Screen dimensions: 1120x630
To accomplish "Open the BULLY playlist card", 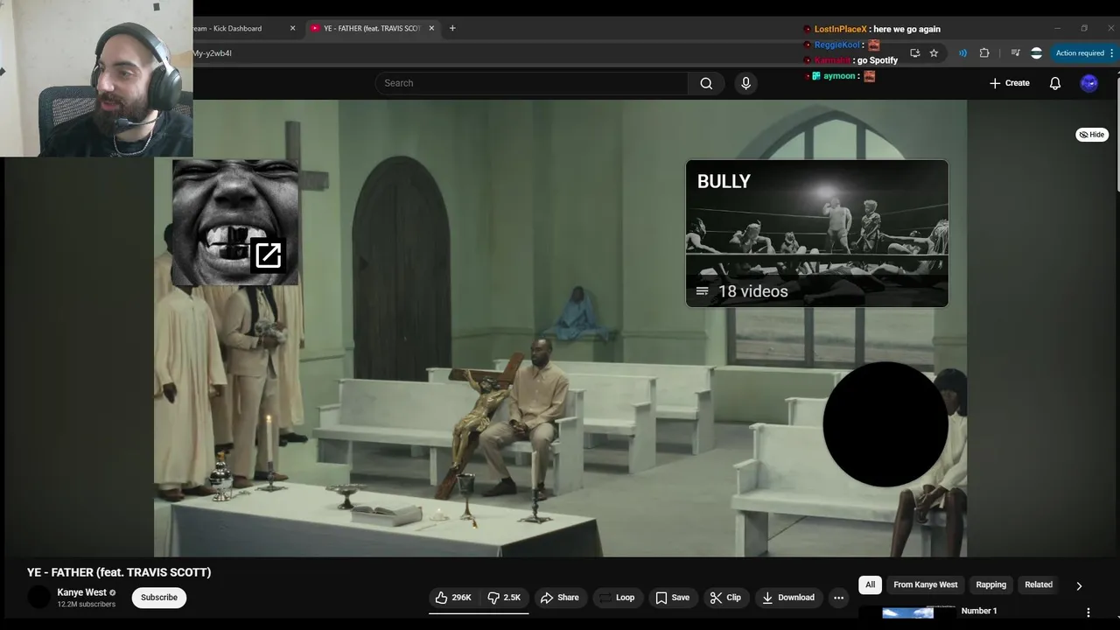I will pos(816,234).
